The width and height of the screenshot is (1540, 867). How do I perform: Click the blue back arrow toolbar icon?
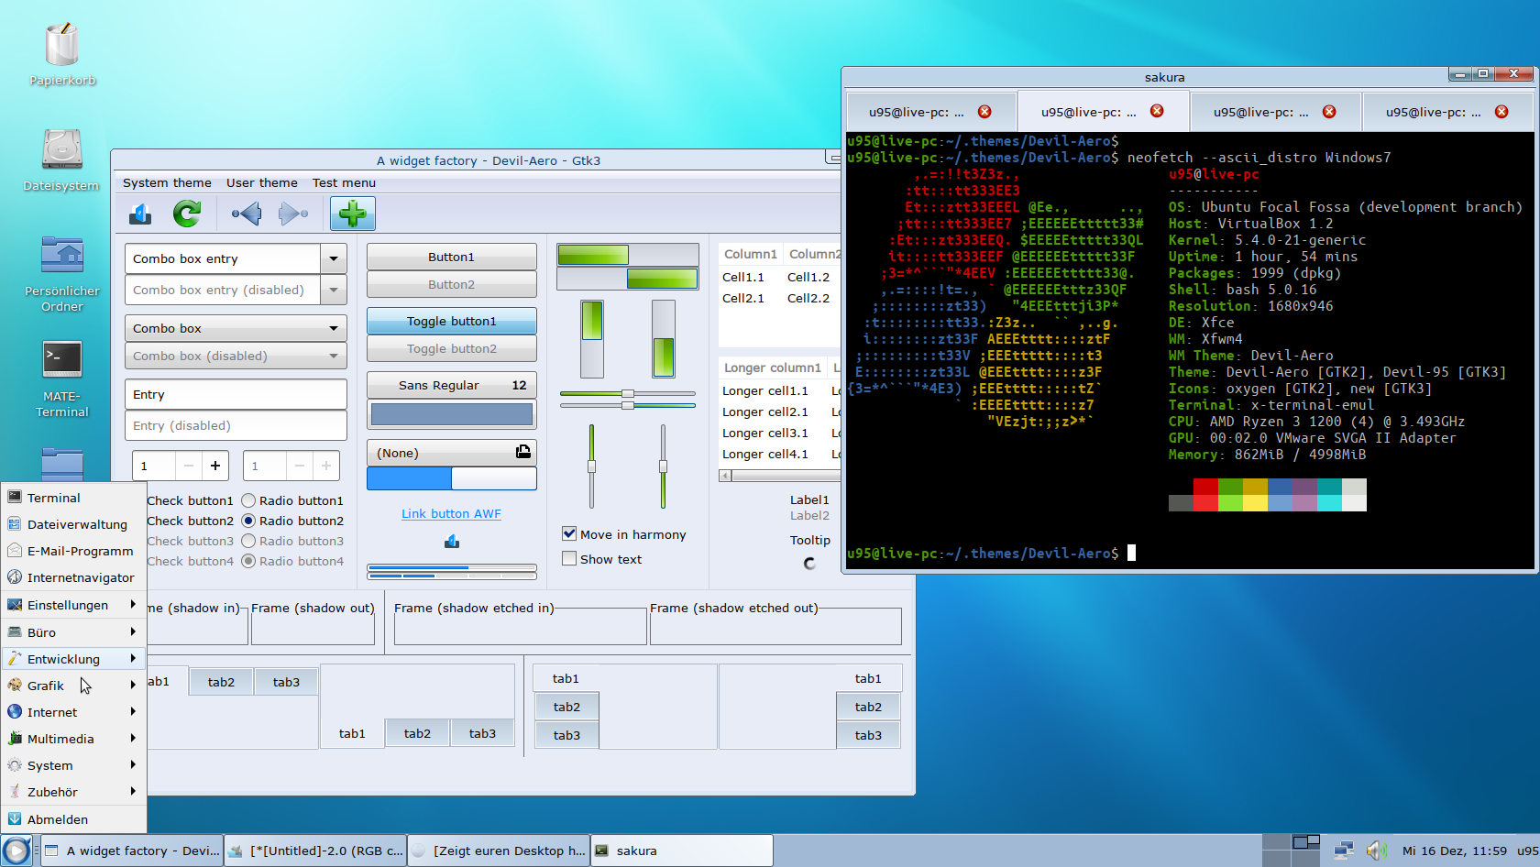(x=247, y=214)
